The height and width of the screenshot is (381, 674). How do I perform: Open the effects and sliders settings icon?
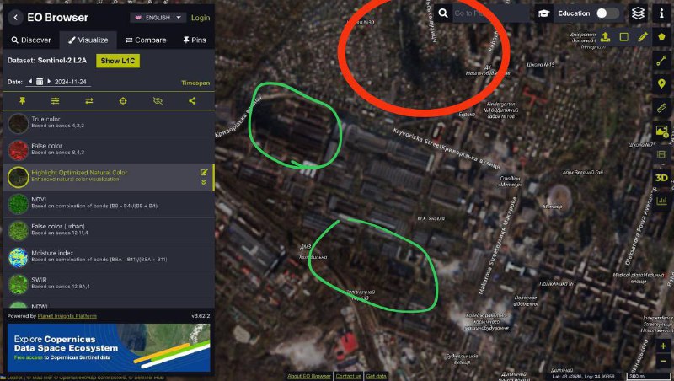[56, 100]
